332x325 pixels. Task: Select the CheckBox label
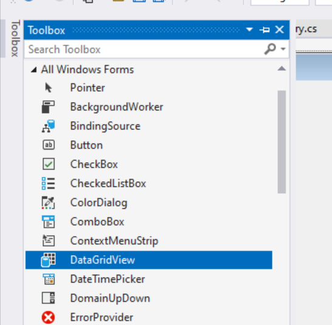pyautogui.click(x=94, y=164)
